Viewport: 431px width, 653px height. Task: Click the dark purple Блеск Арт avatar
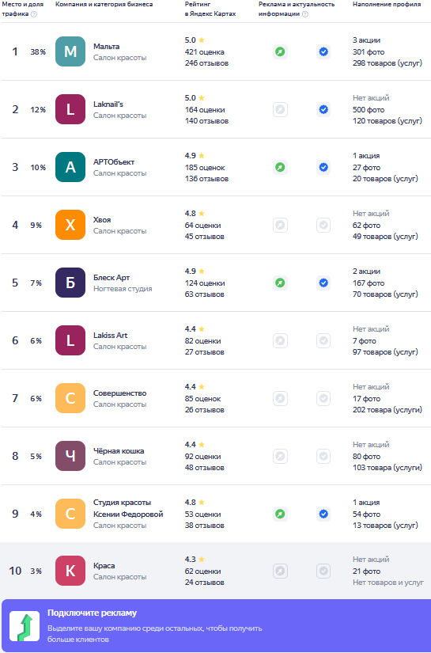coord(70,283)
